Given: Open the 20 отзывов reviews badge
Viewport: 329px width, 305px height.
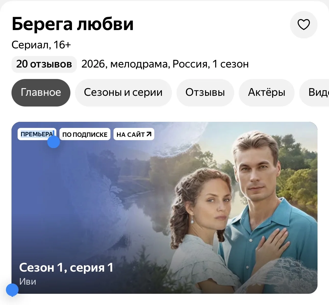Looking at the screenshot, I should coord(44,64).
